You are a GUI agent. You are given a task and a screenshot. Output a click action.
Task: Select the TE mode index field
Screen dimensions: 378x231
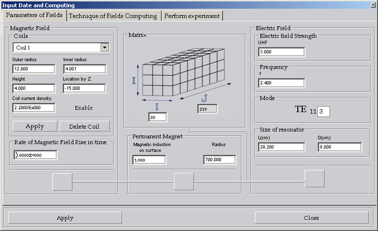[324, 112]
